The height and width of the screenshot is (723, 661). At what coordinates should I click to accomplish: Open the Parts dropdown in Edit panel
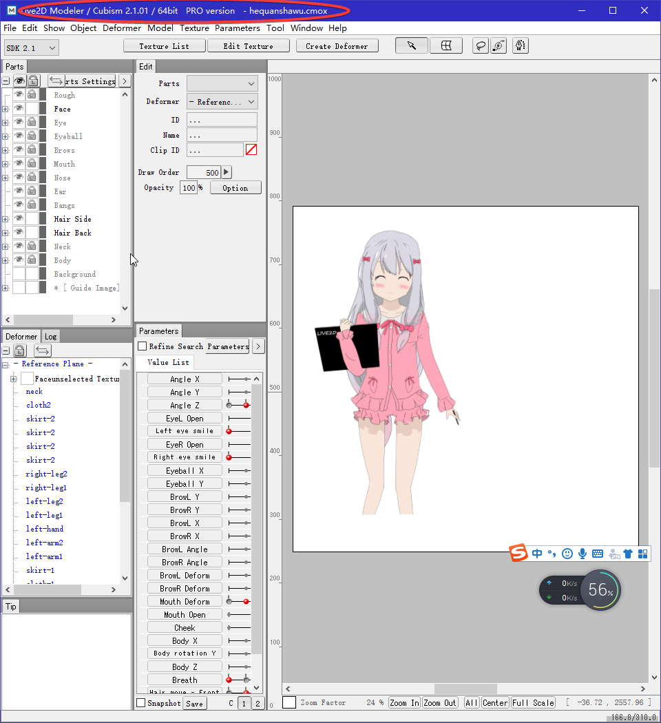click(222, 83)
